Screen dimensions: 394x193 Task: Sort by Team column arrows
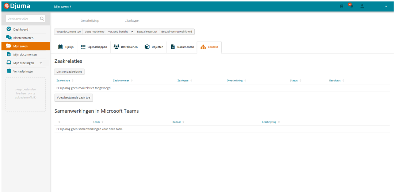coord(102,122)
